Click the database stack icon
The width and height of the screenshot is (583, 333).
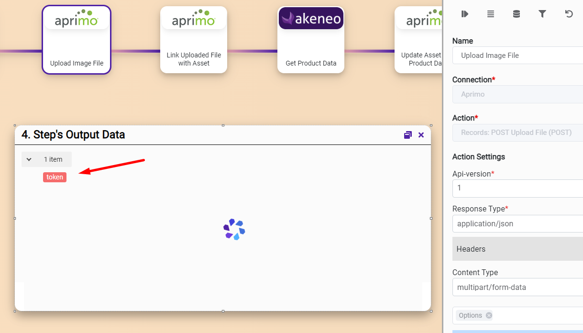point(516,14)
